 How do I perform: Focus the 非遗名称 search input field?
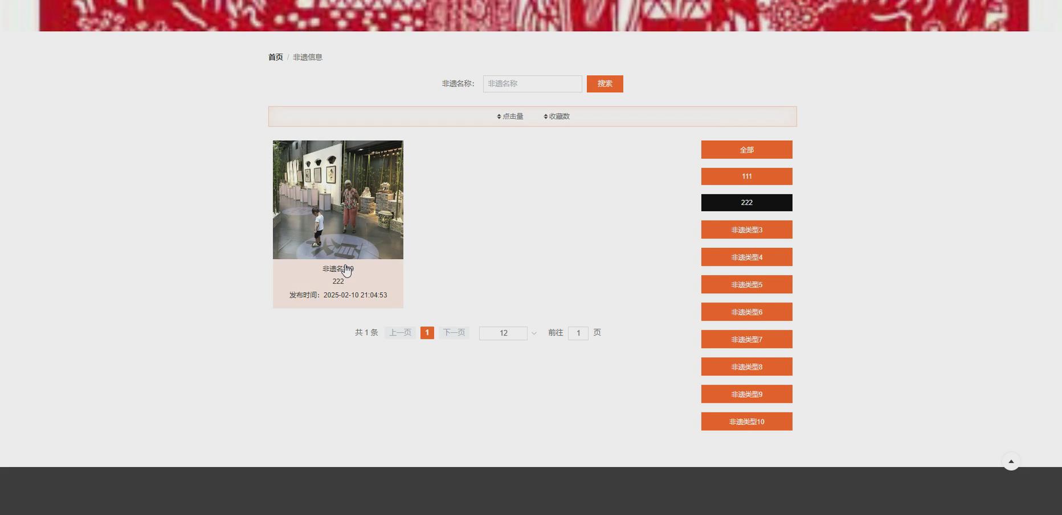pos(533,84)
